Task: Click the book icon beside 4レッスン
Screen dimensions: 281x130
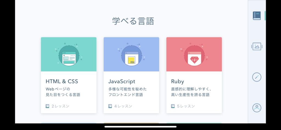Action: tap(110, 106)
